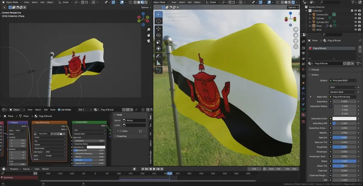Viewport: 363px width, 186px height.
Task: Open Node Wrangler sidebar tab
Action: [150, 157]
